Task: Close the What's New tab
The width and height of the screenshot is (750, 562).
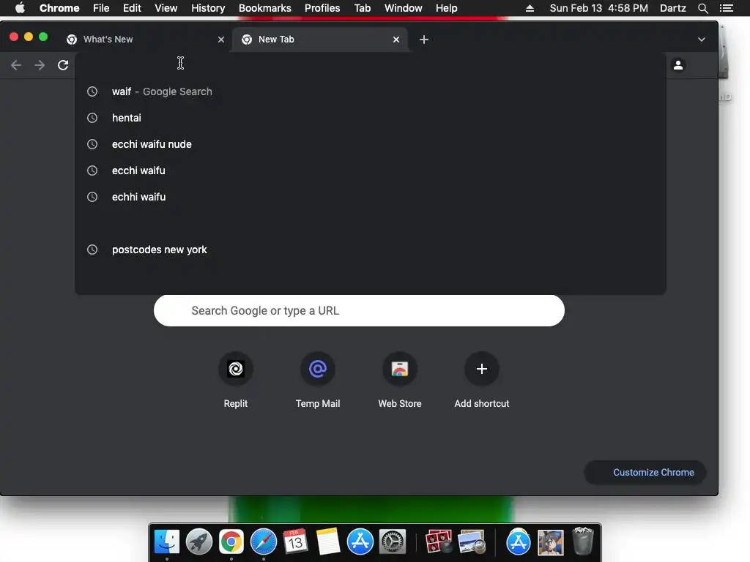Action: 221,40
